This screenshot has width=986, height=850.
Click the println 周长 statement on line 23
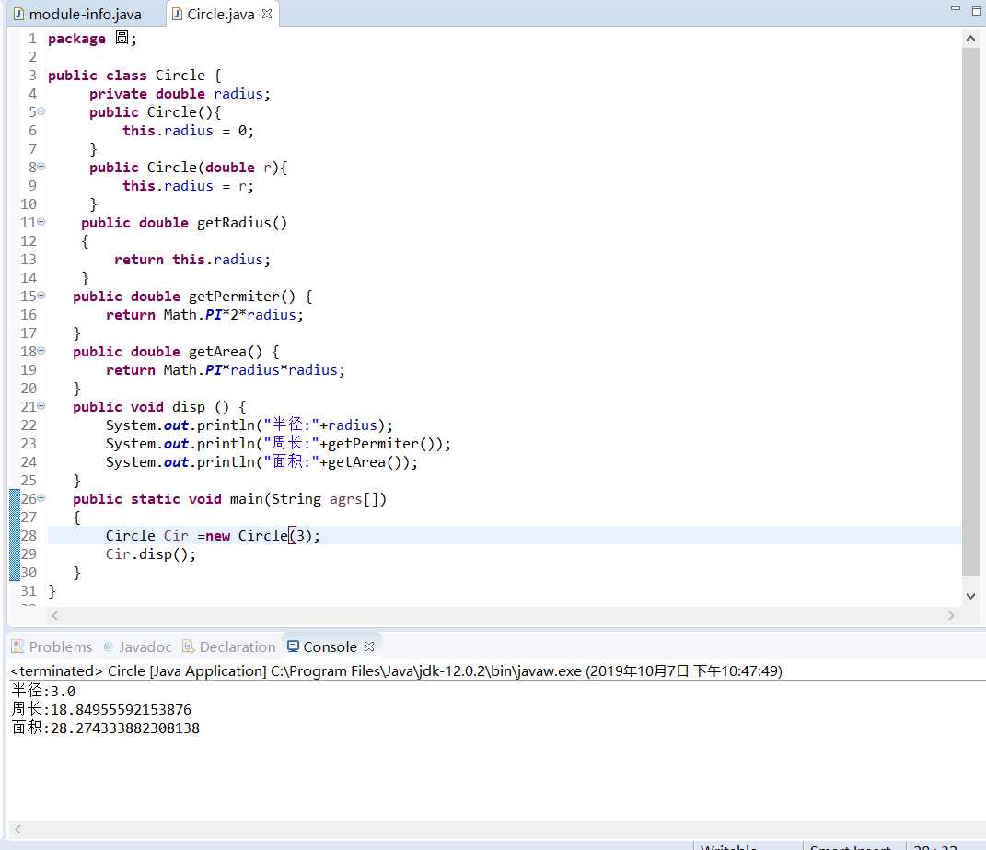pyautogui.click(x=279, y=444)
